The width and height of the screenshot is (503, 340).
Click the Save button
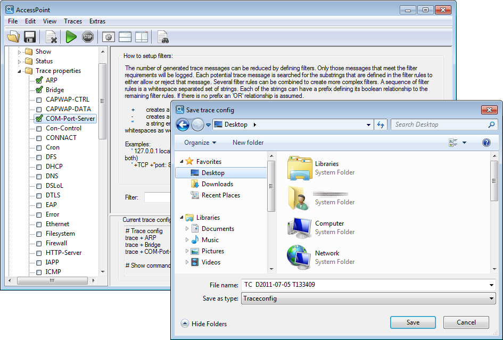(413, 322)
